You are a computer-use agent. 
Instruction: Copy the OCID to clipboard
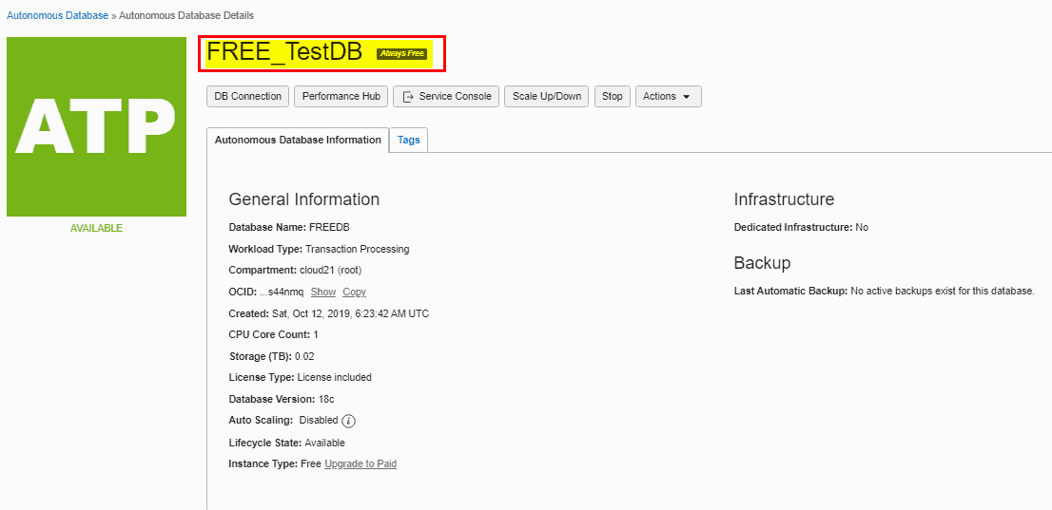354,293
